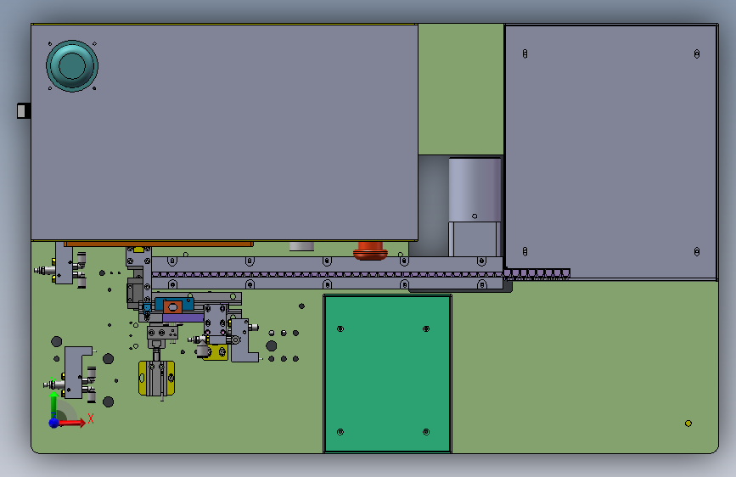Select the small silver cylinder under the cover edge
The height and width of the screenshot is (477, 736).
tap(301, 246)
